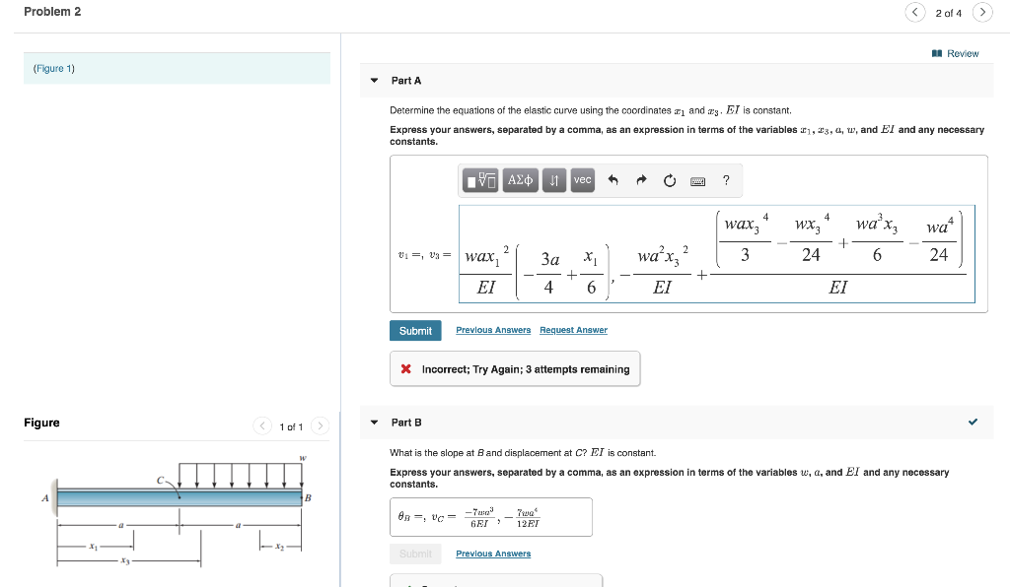Open the Review book icon
The width and height of the screenshot is (1010, 587).
click(x=937, y=53)
